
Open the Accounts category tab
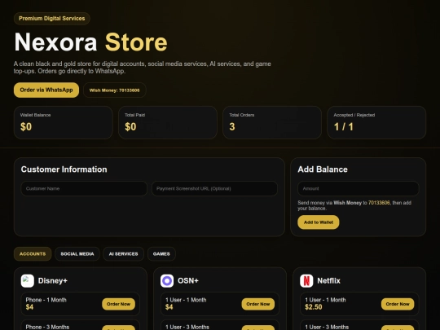(x=33, y=254)
